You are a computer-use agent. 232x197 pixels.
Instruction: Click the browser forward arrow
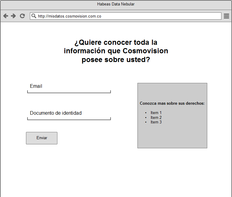[13, 16]
